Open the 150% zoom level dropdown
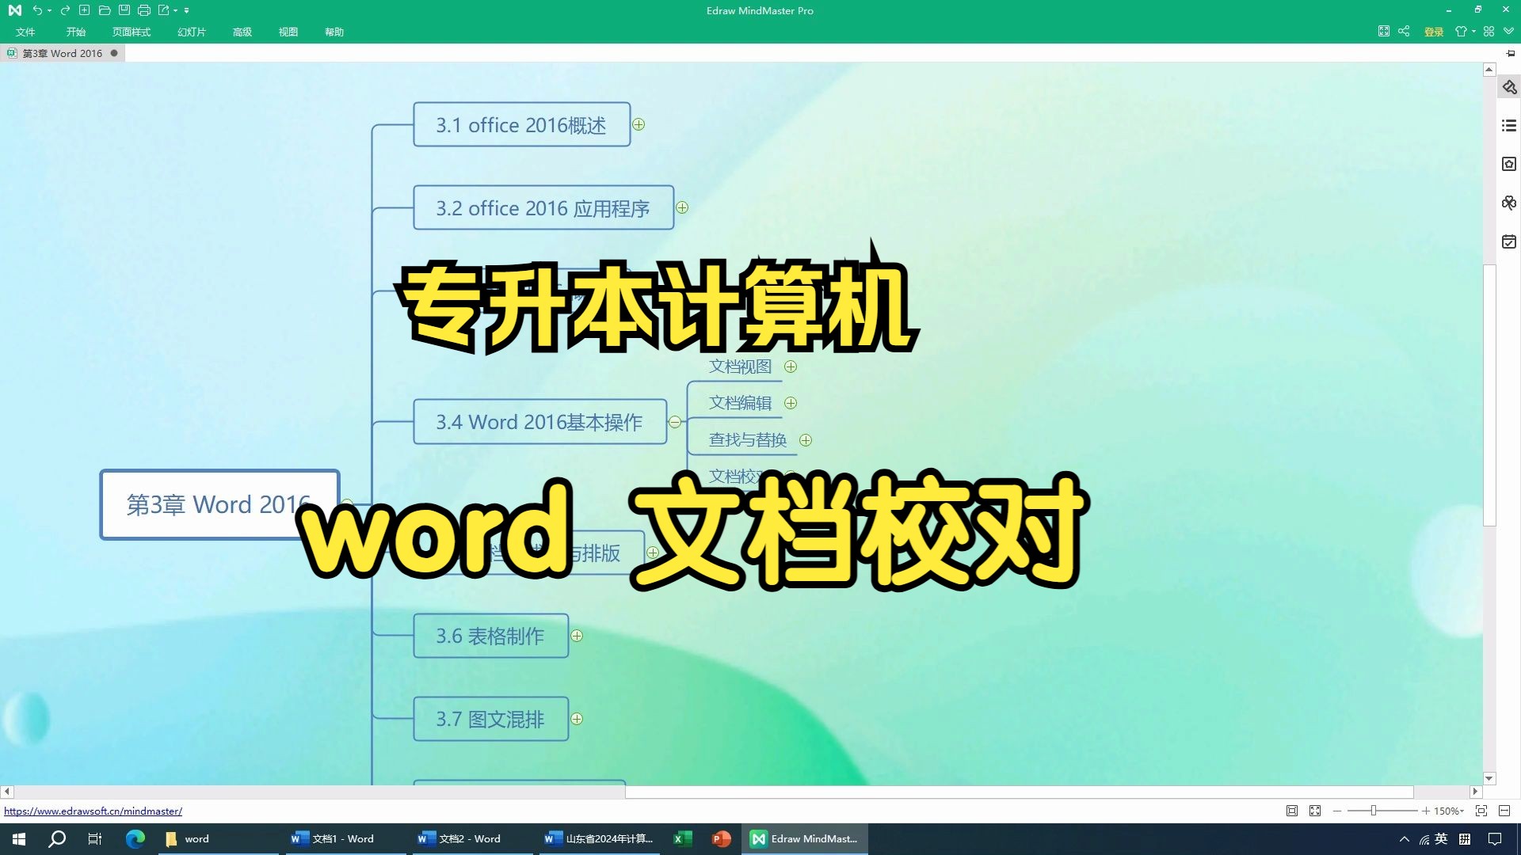This screenshot has width=1521, height=855. [x=1449, y=811]
